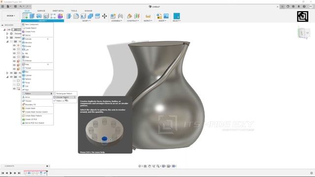
Task: Click the Pan hand icon
Action: click(x=150, y=166)
